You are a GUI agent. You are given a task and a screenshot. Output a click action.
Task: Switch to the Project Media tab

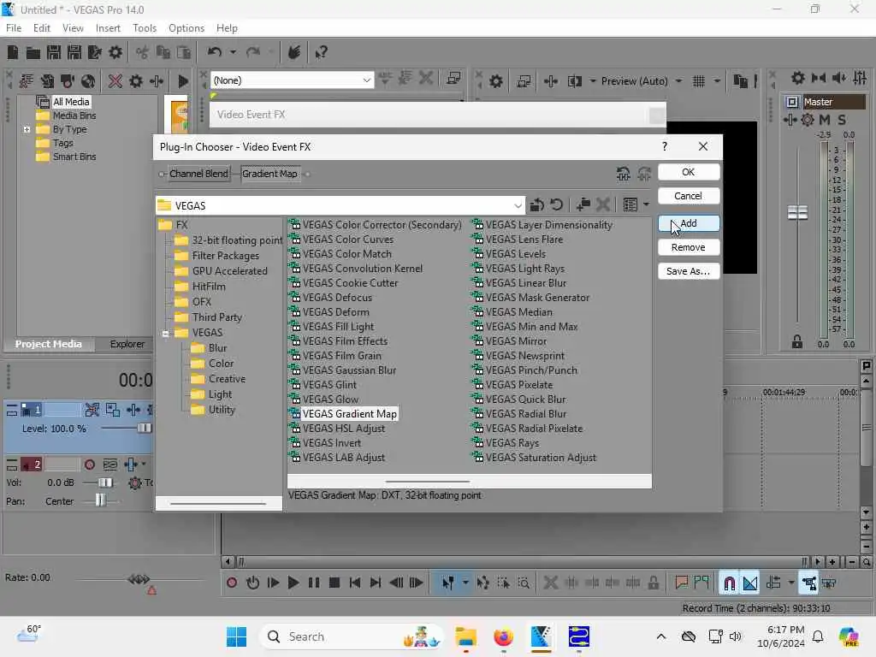pos(48,344)
